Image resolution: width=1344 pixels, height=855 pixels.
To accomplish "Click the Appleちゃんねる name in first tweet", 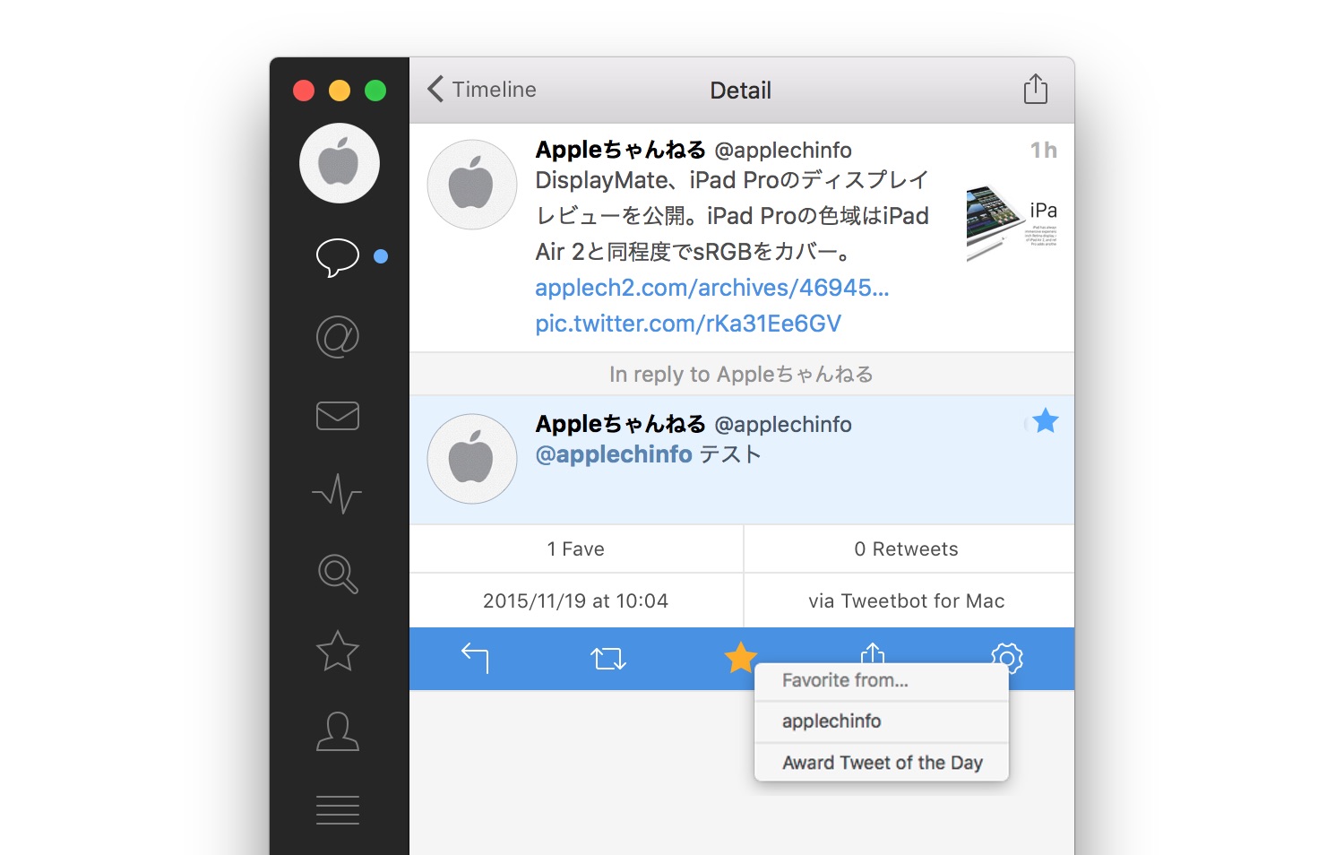I will (x=620, y=150).
